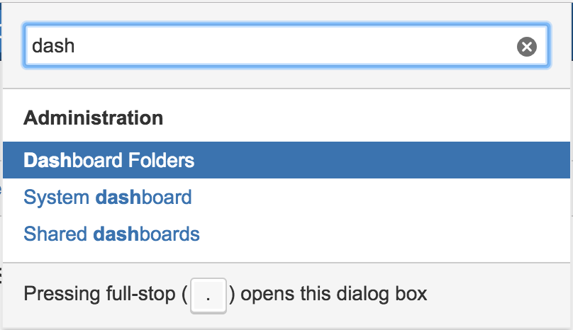This screenshot has width=573, height=330.
Task: Click the empty area of the search field
Action: point(319,47)
